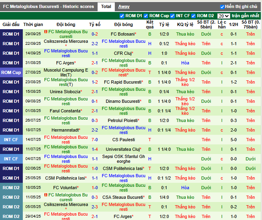
Task: Click the 0-2 score on 29/09/25
Action: 95,34
